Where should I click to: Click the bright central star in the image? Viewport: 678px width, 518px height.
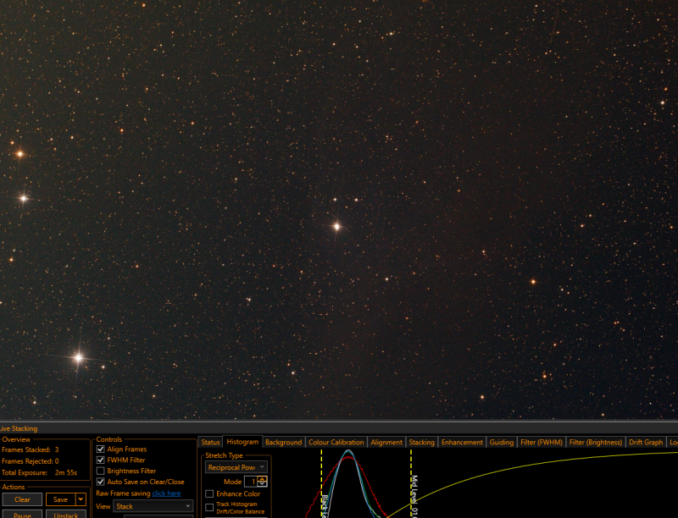(x=336, y=227)
